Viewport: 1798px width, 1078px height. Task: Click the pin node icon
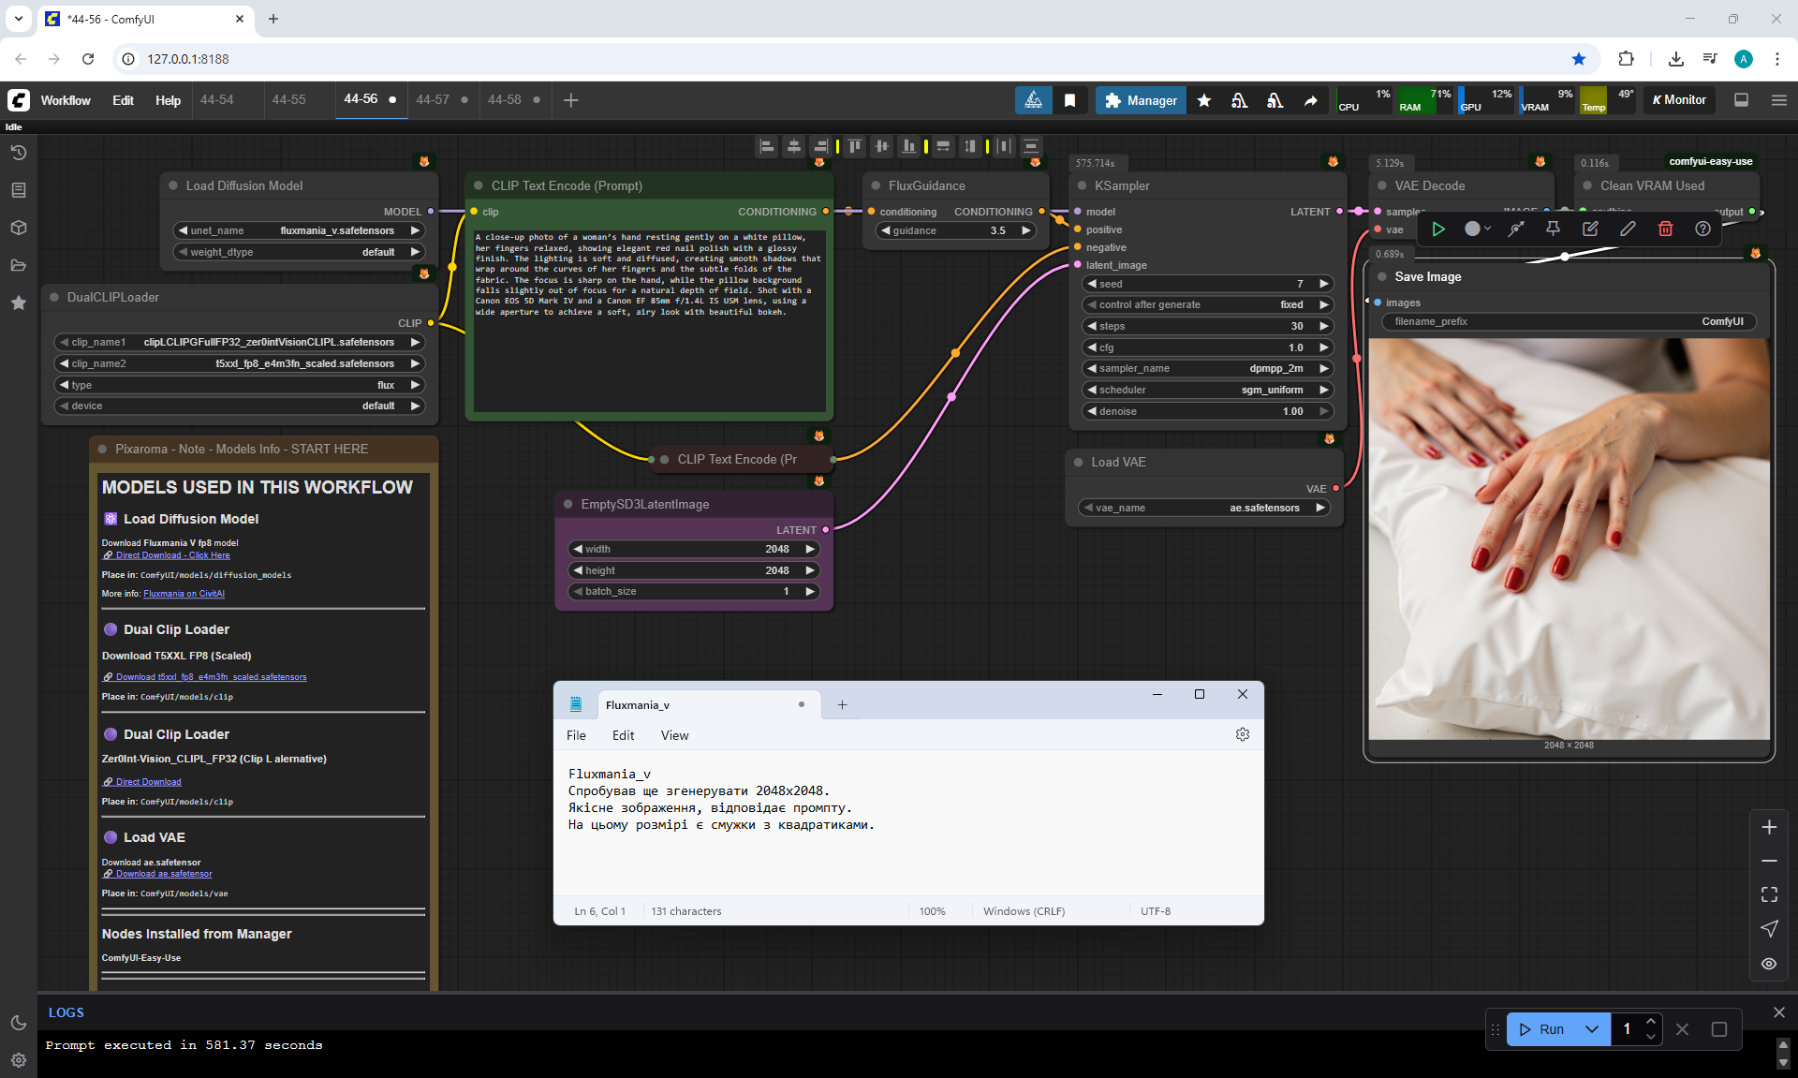coord(1553,229)
